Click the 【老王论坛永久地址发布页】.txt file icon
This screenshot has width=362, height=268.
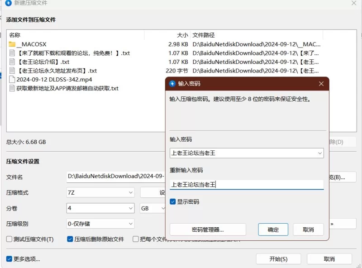tap(12, 71)
